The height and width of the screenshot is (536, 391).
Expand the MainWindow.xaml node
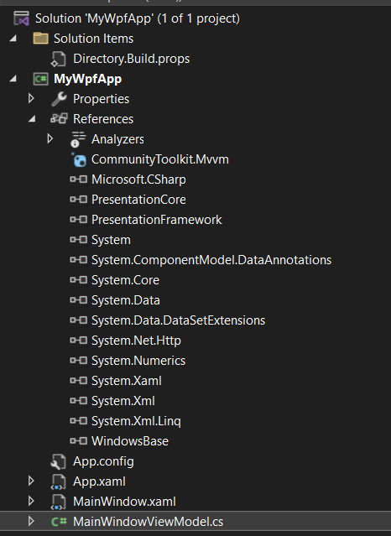click(31, 501)
